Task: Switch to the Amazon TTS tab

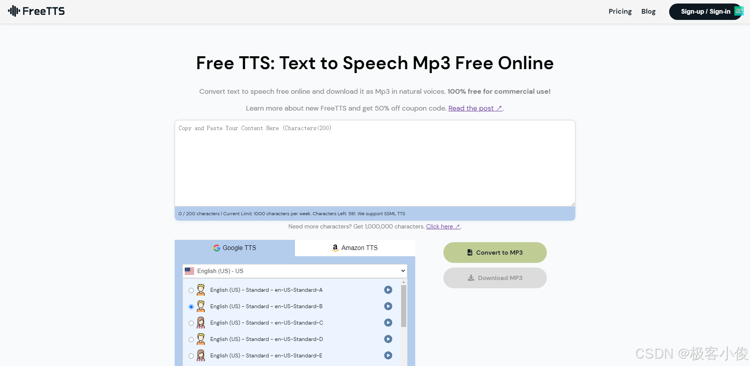Action: 355,248
